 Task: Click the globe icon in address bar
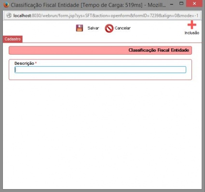[x=9, y=15]
